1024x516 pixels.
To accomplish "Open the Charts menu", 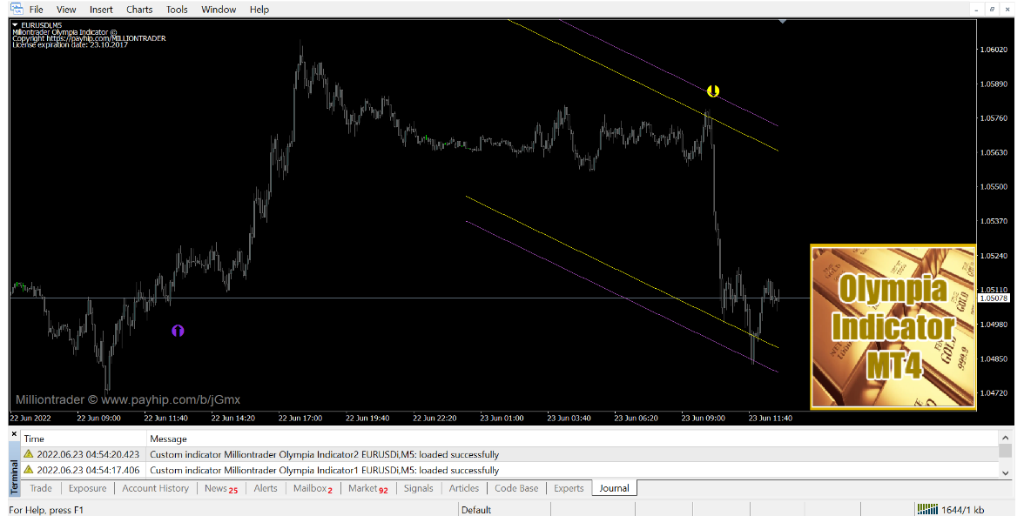I will (x=139, y=9).
